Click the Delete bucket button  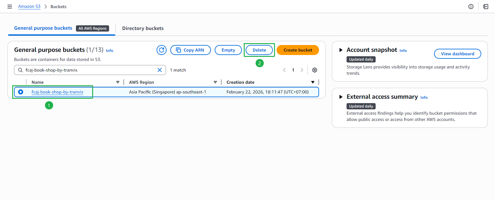259,50
